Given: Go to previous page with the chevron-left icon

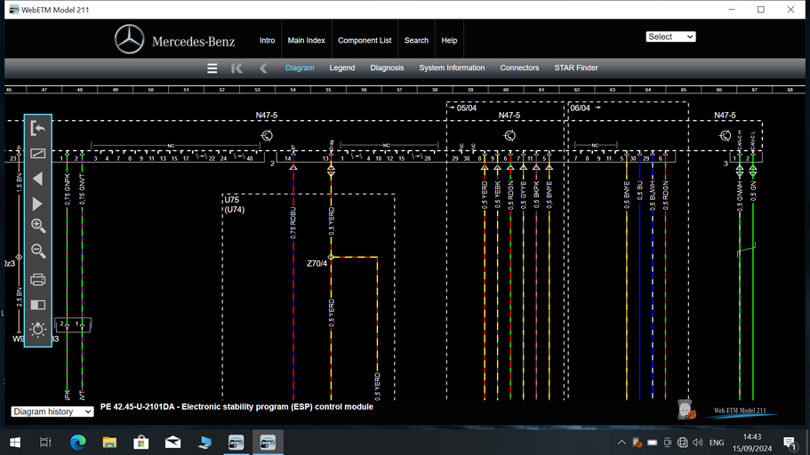Looking at the screenshot, I should [263, 68].
